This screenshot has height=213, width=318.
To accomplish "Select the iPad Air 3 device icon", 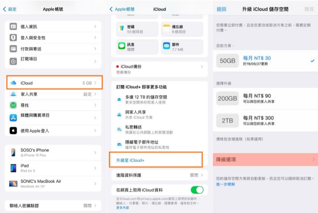I will click(x=13, y=168).
